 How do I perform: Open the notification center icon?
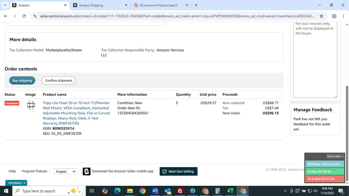point(341,191)
